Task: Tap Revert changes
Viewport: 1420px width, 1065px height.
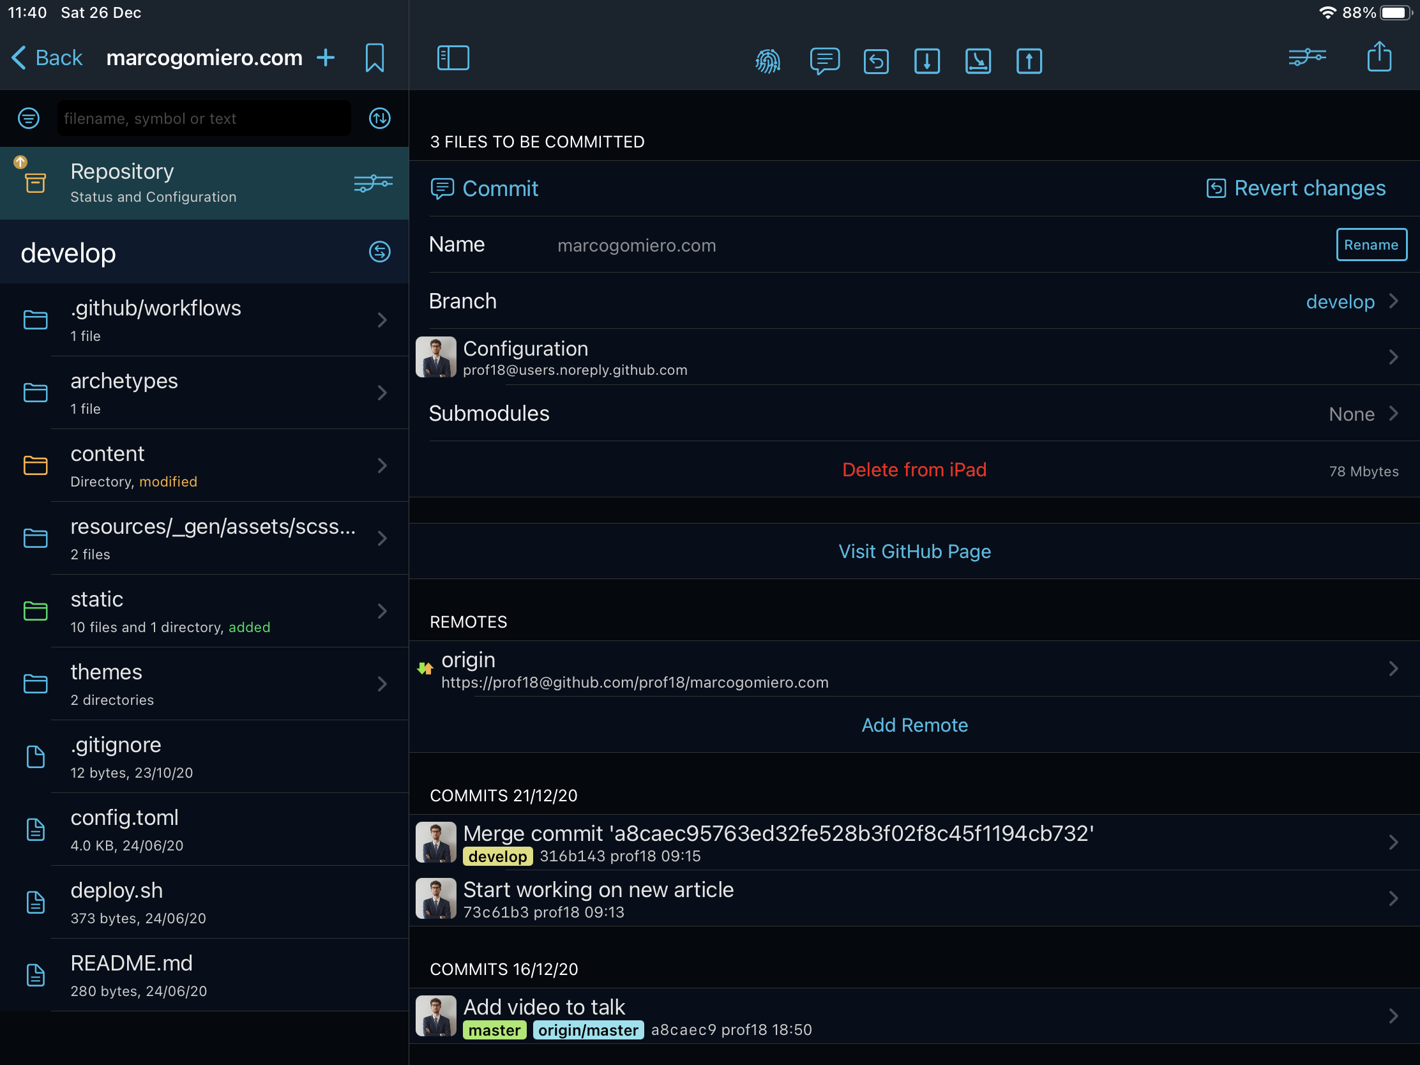Action: coord(1295,188)
